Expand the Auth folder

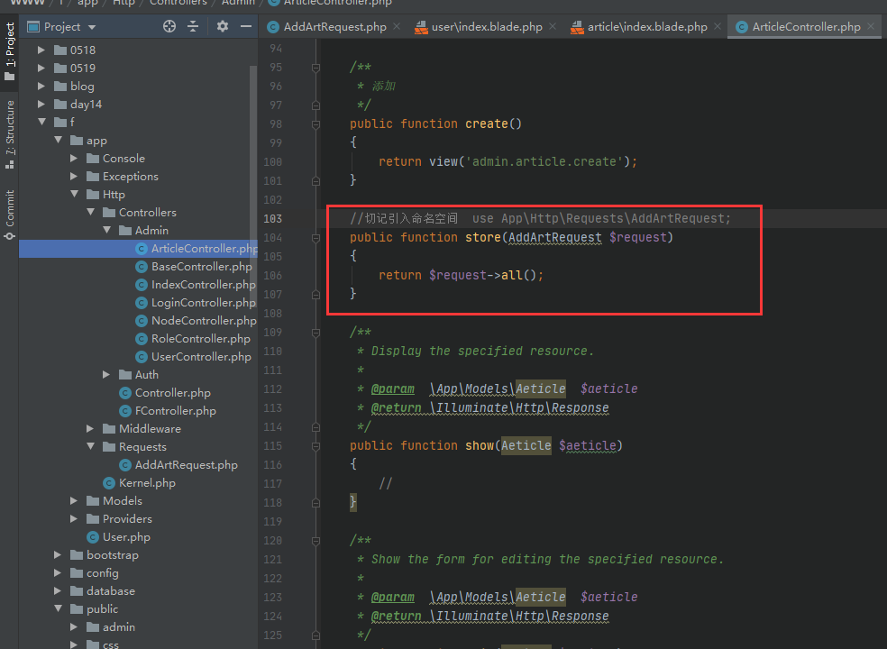point(105,375)
